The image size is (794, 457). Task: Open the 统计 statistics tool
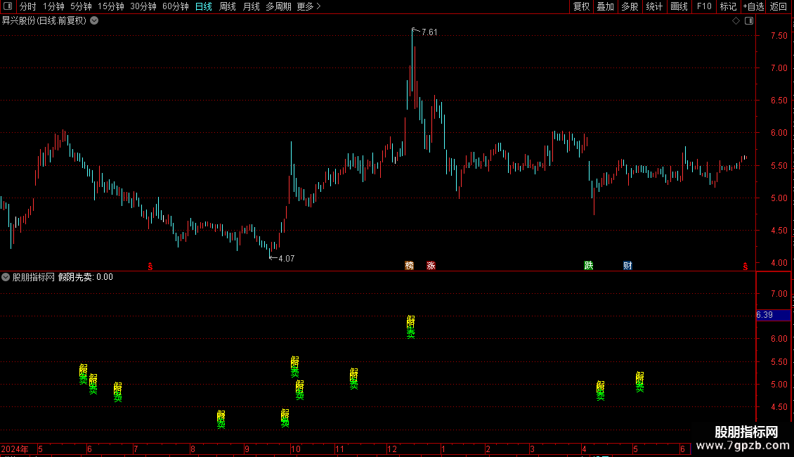(654, 6)
